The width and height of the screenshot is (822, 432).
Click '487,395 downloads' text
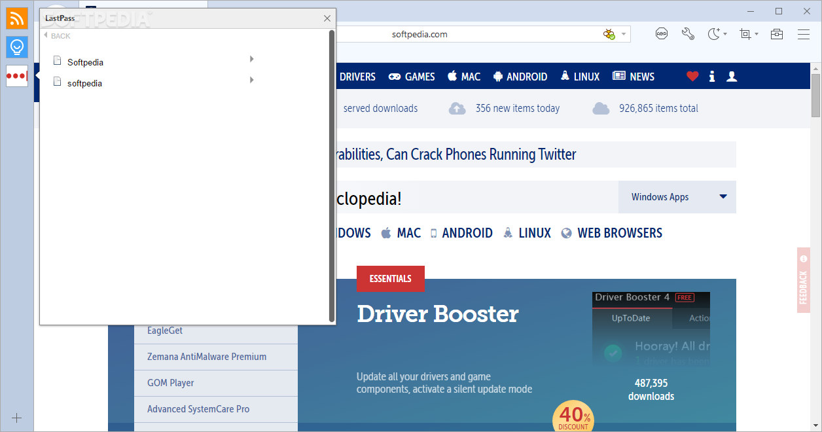(x=651, y=389)
